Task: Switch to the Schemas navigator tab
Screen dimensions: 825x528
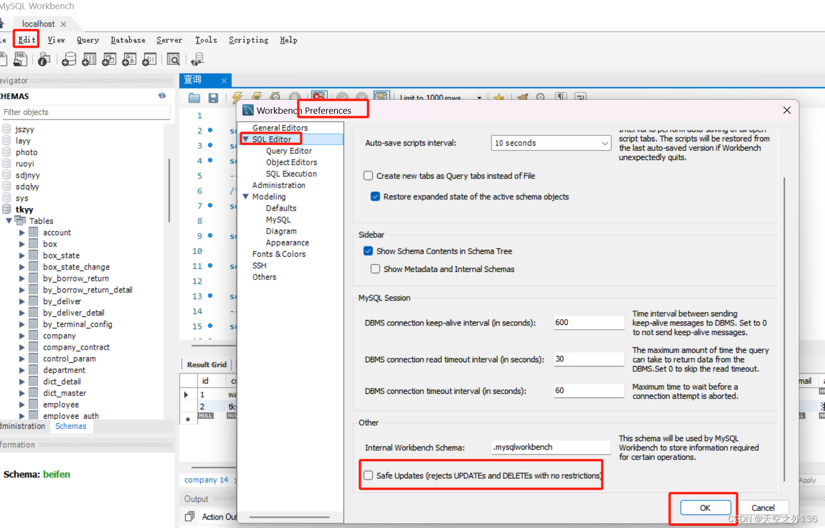Action: point(71,426)
